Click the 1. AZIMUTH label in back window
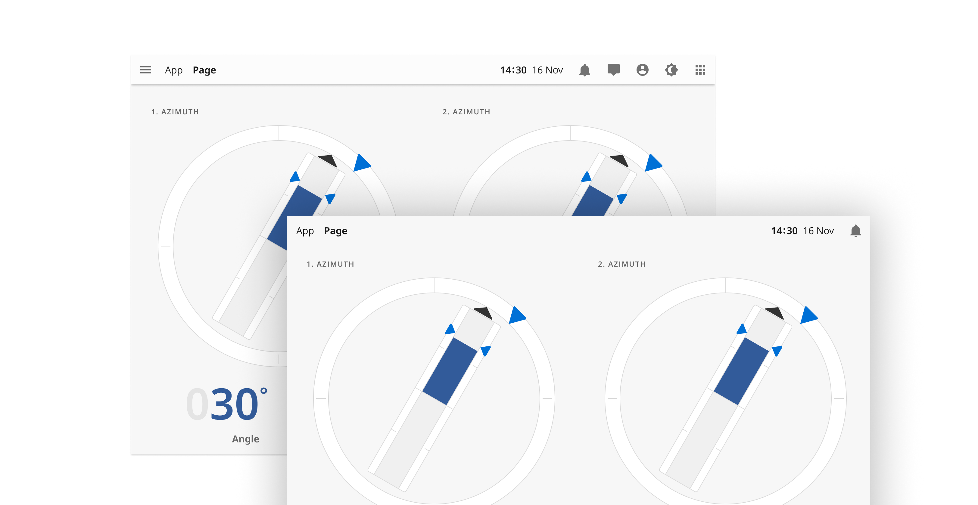 tap(175, 112)
